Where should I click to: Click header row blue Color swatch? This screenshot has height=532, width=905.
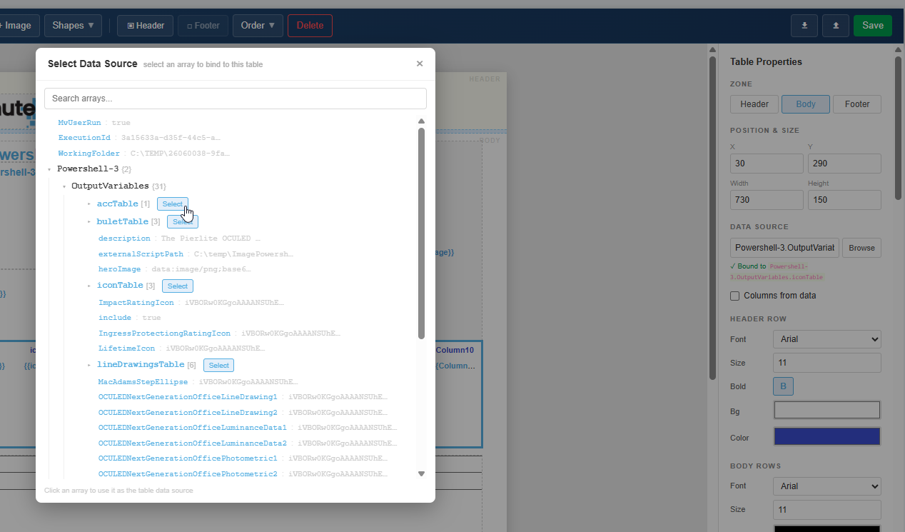click(x=827, y=436)
